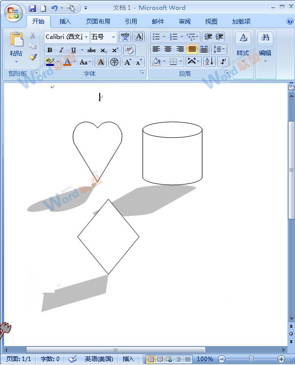The height and width of the screenshot is (365, 295).
Task: Toggle italic formatting
Action: [x=61, y=50]
